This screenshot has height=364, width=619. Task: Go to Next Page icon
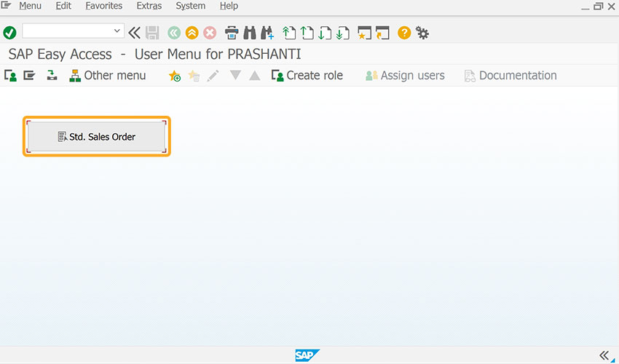pyautogui.click(x=325, y=33)
